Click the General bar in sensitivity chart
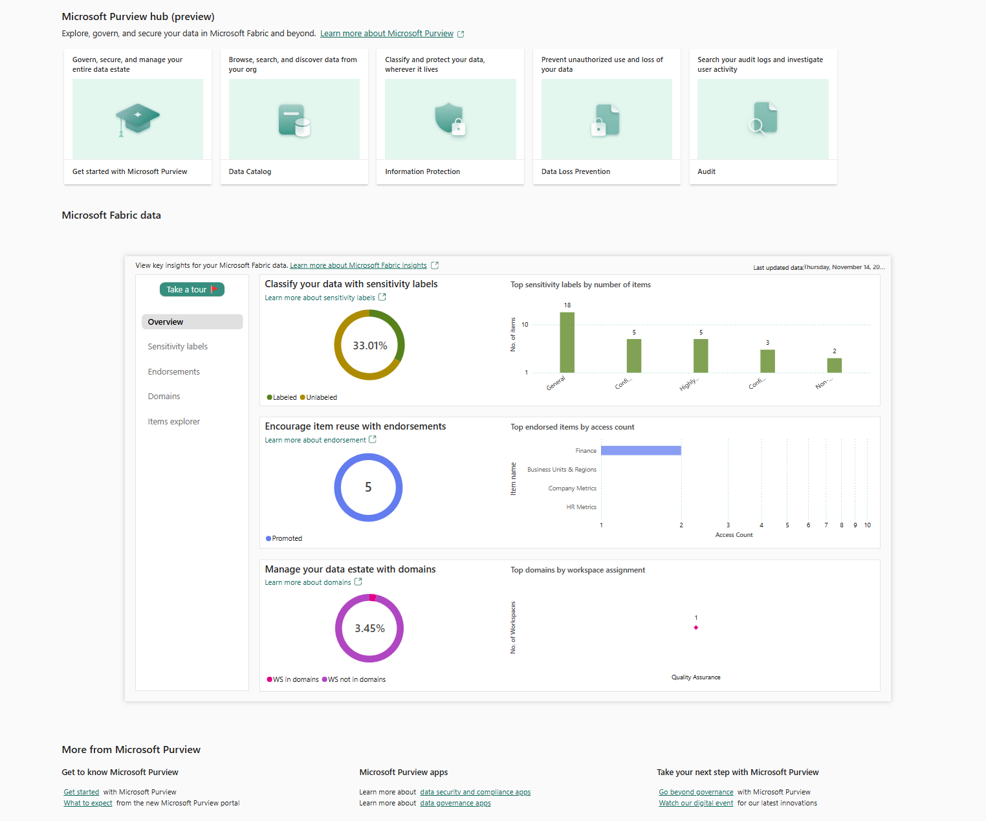 click(567, 343)
